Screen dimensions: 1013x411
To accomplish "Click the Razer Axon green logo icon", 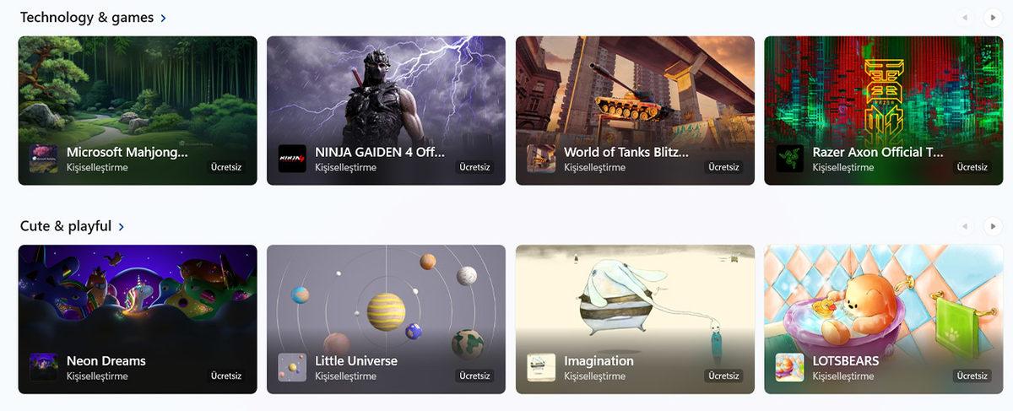I will [x=789, y=159].
